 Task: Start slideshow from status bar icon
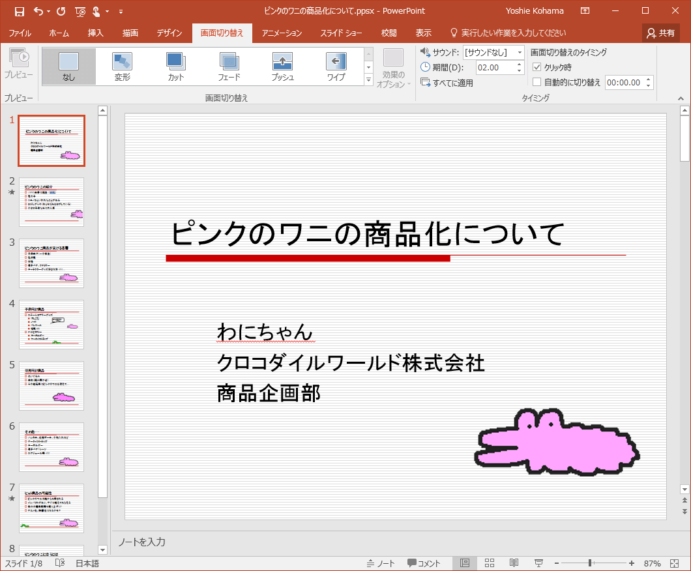(x=538, y=563)
